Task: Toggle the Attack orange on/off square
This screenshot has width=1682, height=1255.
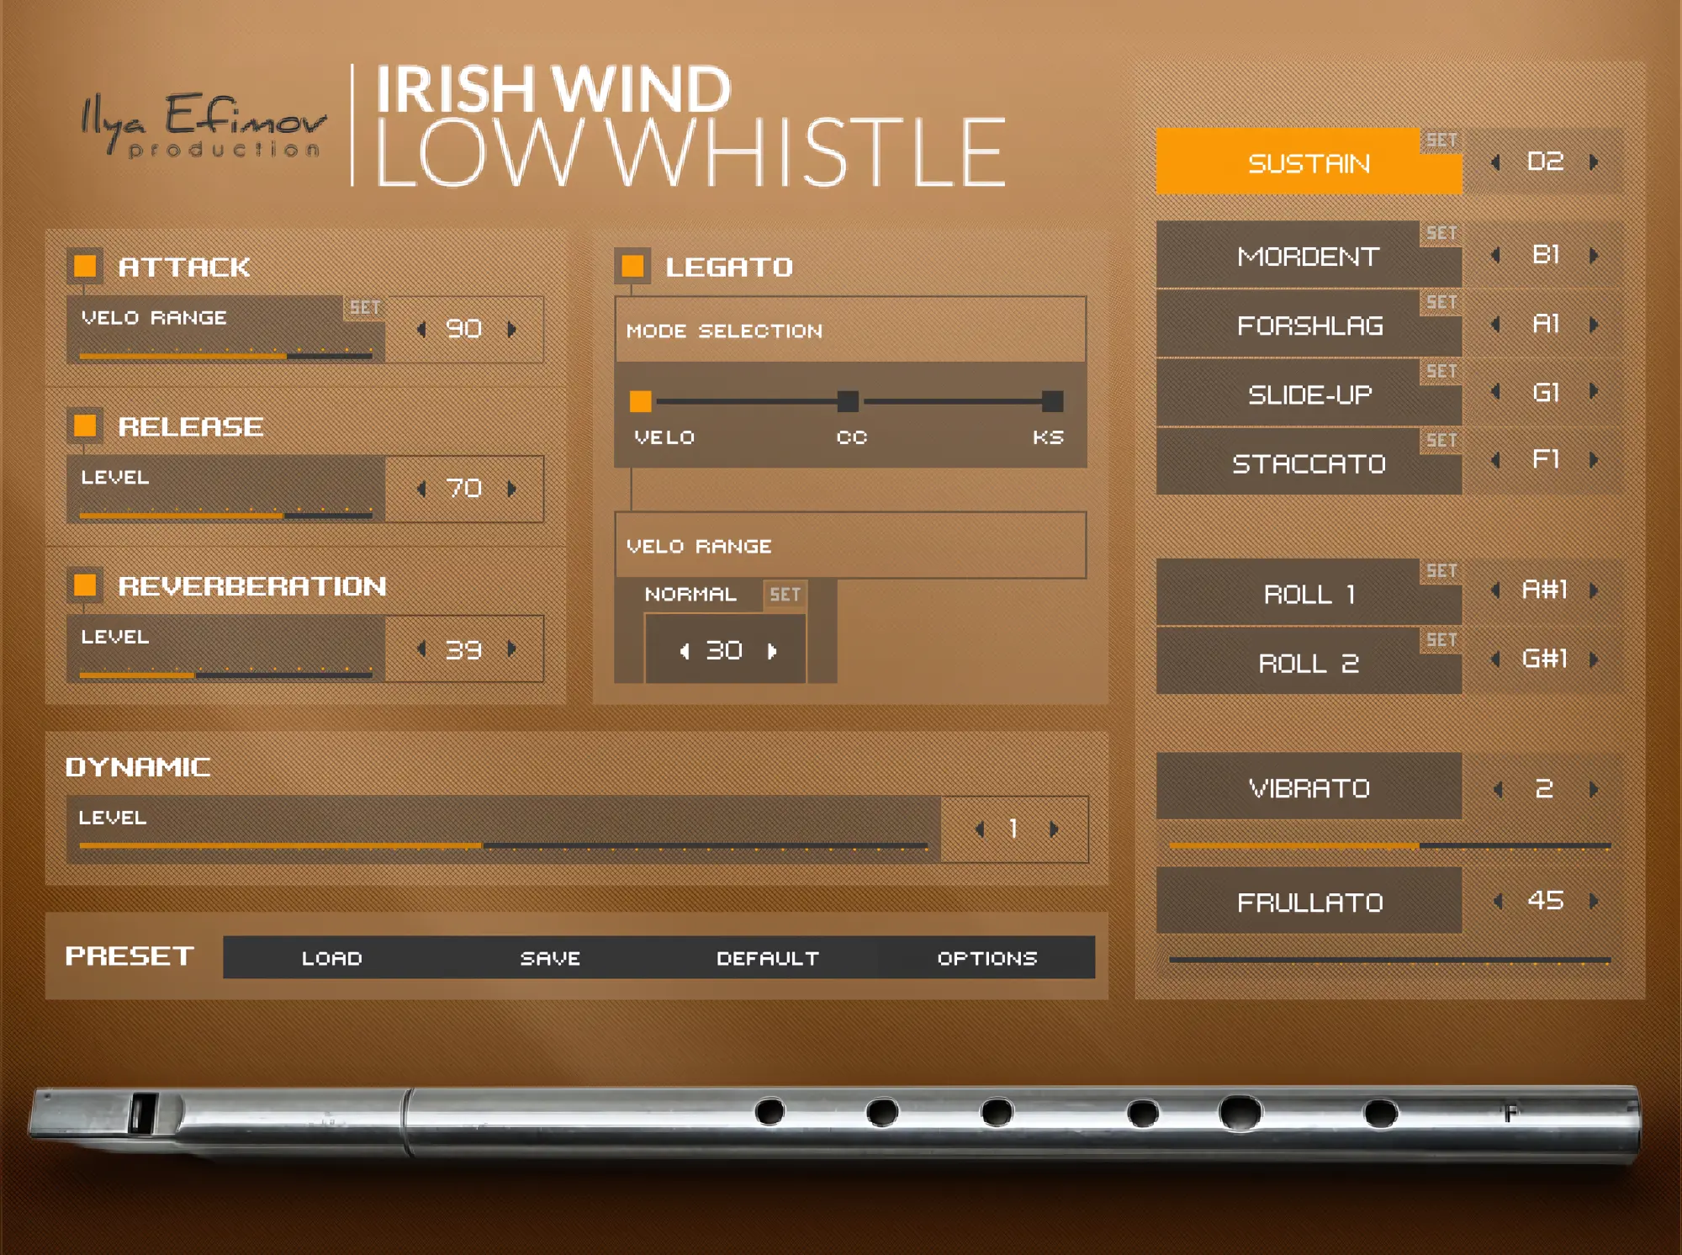Action: (85, 267)
